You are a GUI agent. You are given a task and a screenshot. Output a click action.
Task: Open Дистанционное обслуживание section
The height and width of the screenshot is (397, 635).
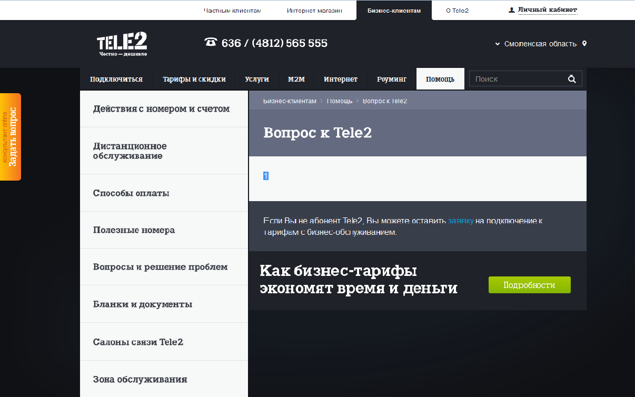tap(164, 151)
